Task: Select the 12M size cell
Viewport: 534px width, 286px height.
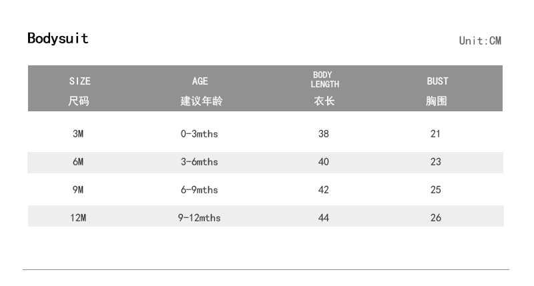Action: tap(78, 218)
